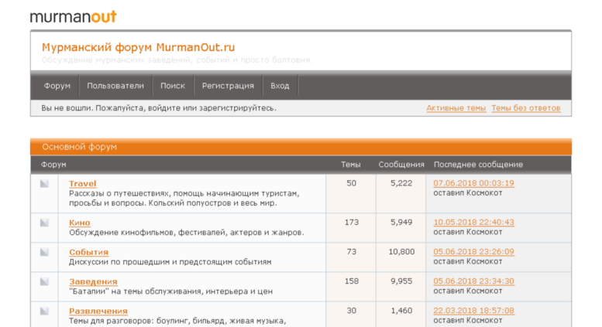602x327 pixels.
Task: Click the status icon beside Развлечения forum
Action: coord(44,312)
